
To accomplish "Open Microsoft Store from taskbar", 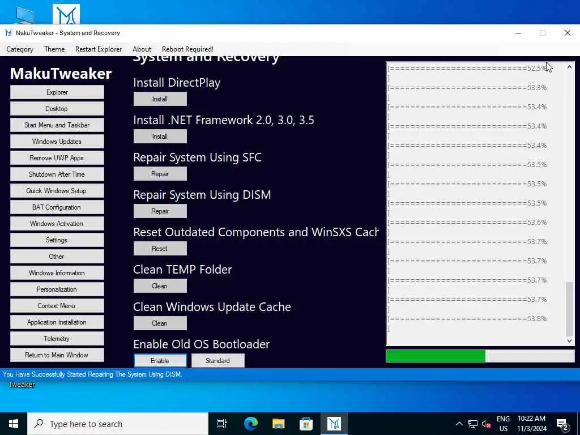I will (306, 424).
